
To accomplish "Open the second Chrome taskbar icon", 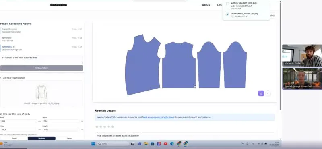I will [186, 143].
